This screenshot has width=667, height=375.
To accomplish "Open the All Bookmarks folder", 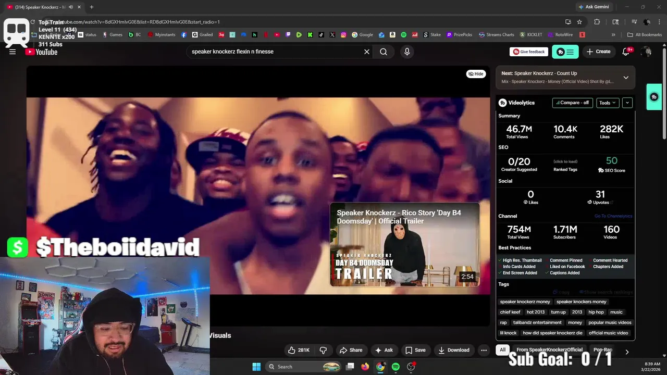I will click(645, 35).
